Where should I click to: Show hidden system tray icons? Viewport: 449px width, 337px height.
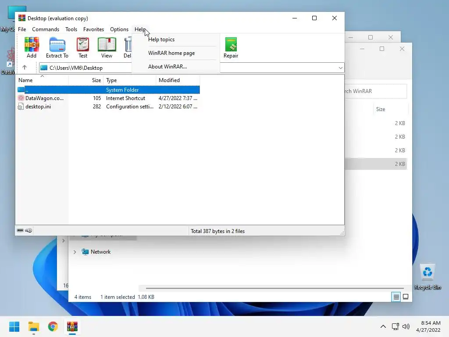(383, 326)
